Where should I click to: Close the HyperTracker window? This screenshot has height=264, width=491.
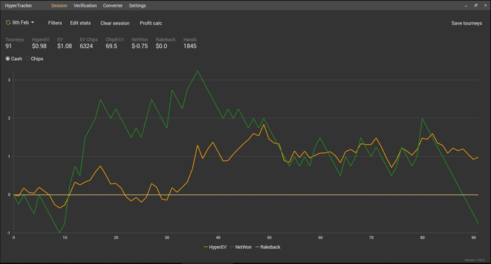coord(485,6)
